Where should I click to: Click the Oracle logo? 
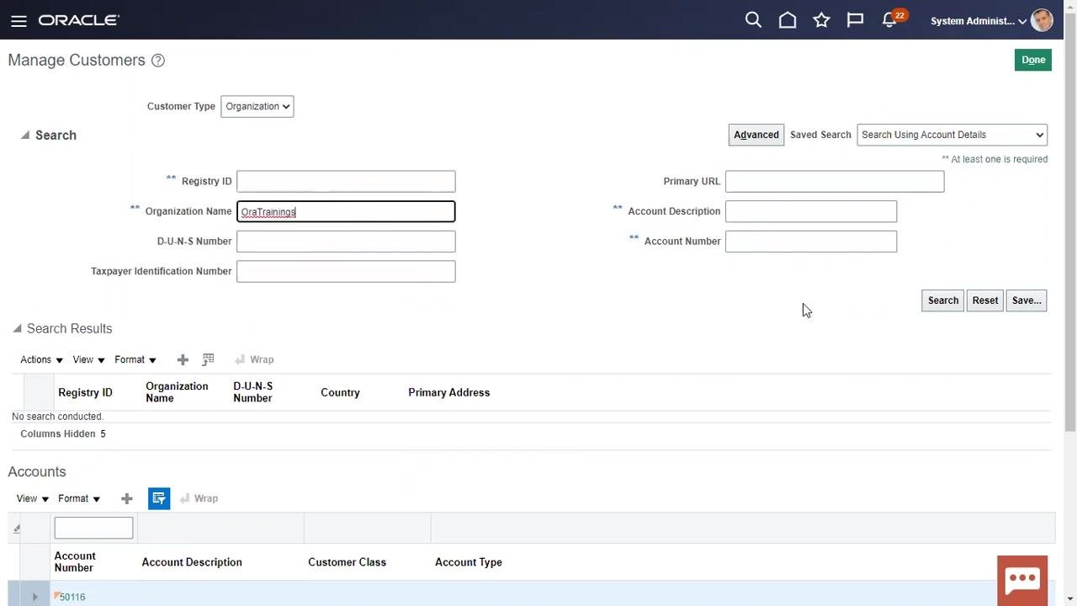[79, 20]
